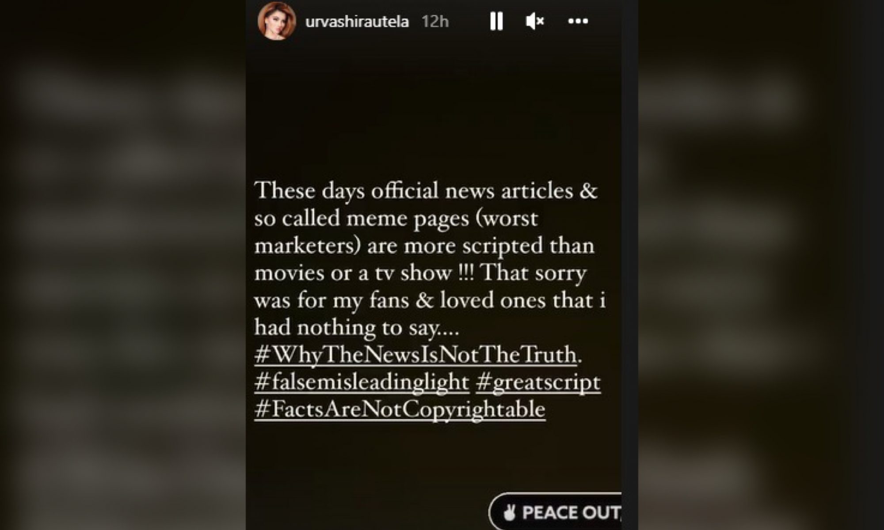The image size is (884, 530).
Task: Tap the 'so called meme pages' line
Action: [x=396, y=218]
